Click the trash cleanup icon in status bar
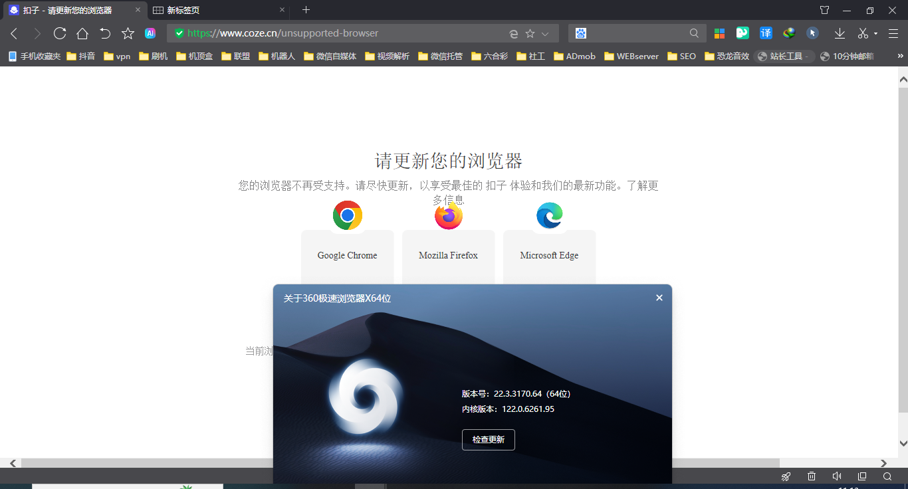This screenshot has height=489, width=908. 811,476
